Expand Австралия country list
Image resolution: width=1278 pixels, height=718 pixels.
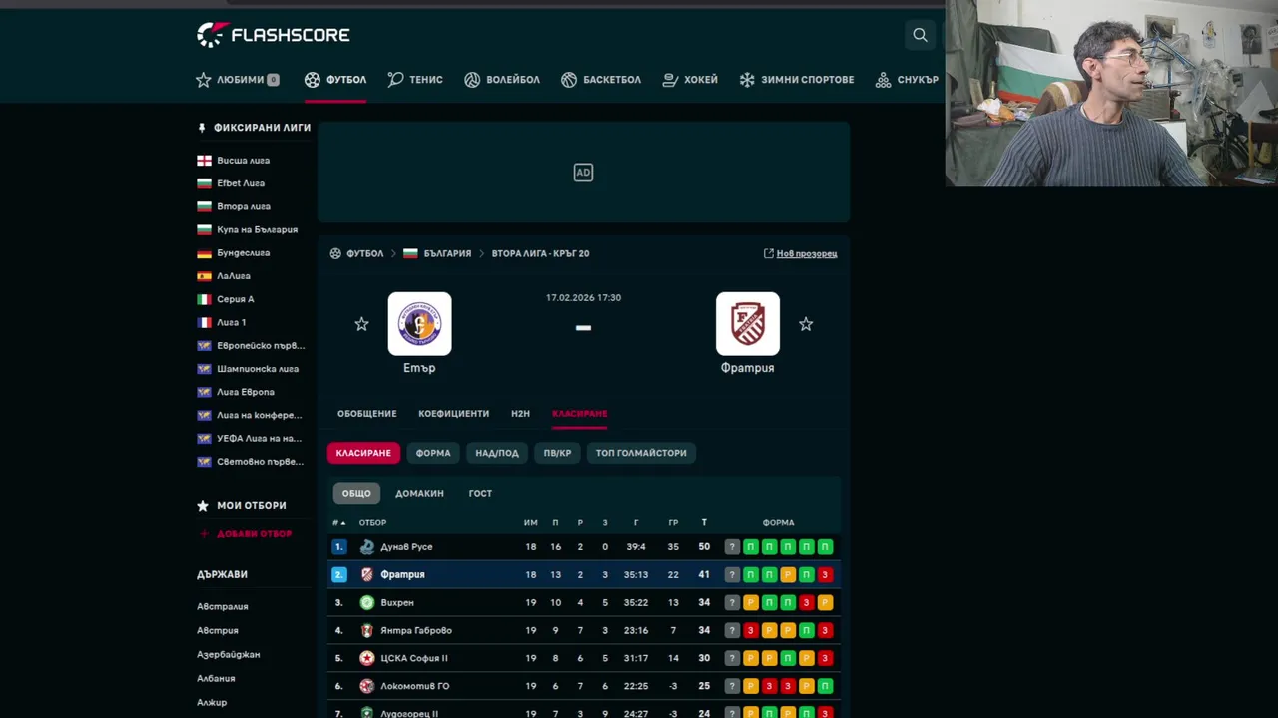pyautogui.click(x=222, y=606)
